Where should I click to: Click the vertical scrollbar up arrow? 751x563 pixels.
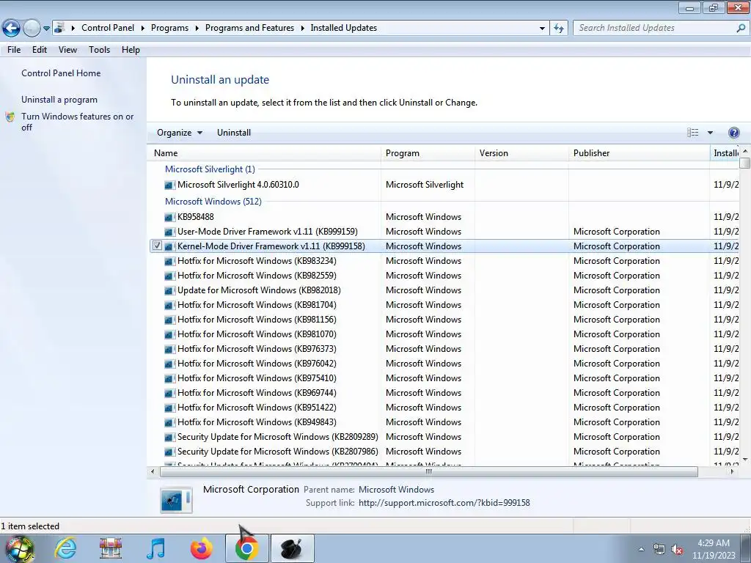tap(745, 151)
